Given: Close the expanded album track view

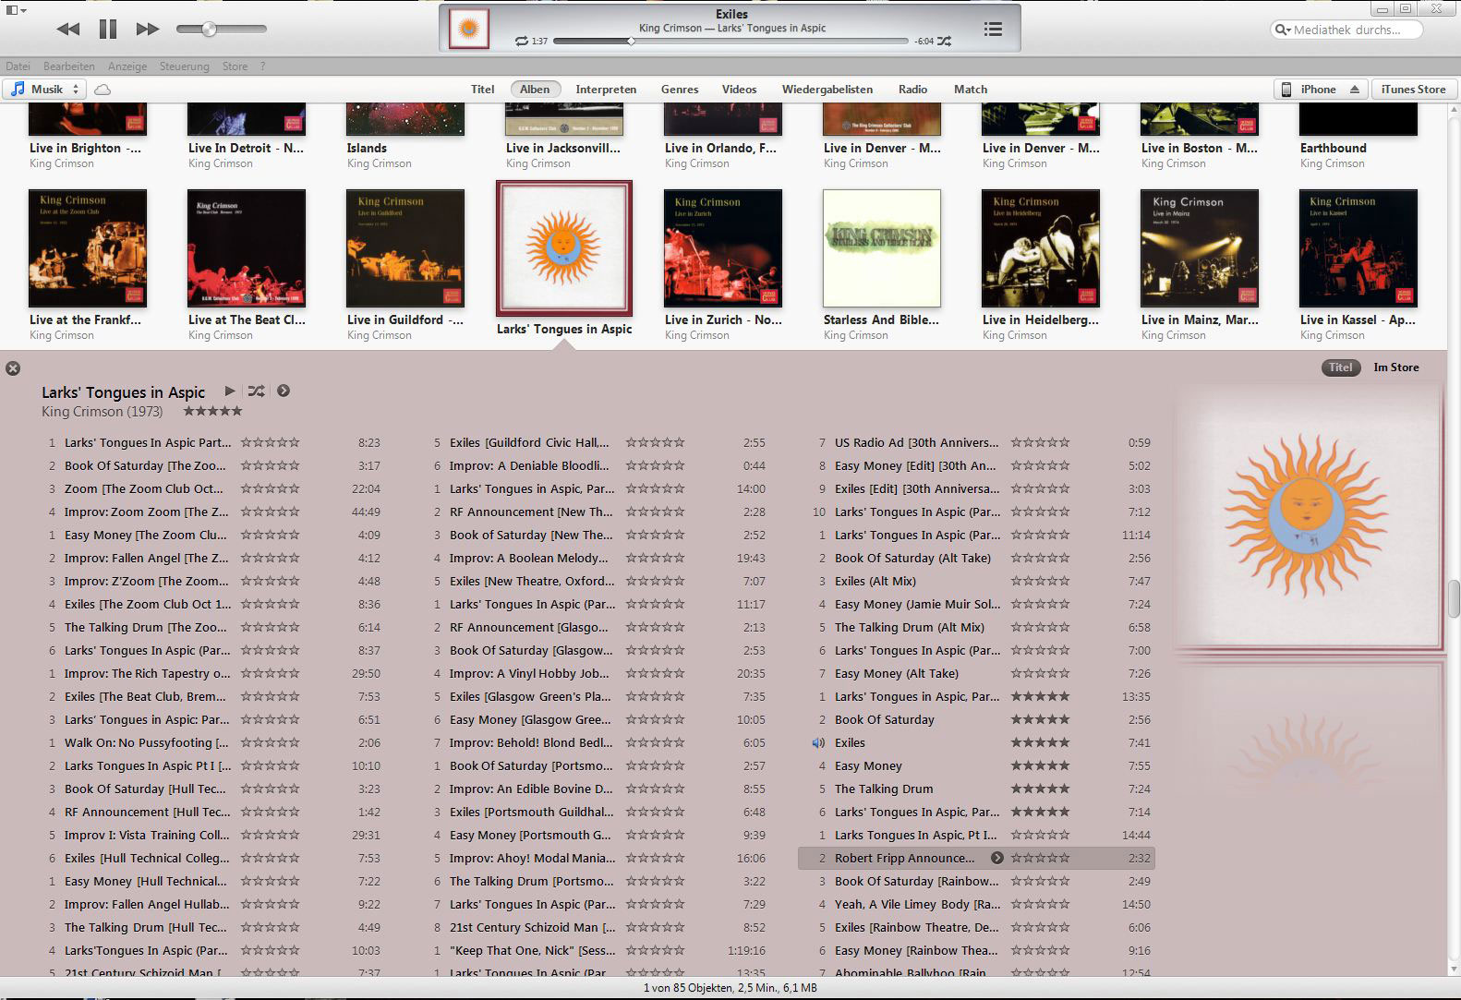Looking at the screenshot, I should click(x=13, y=368).
